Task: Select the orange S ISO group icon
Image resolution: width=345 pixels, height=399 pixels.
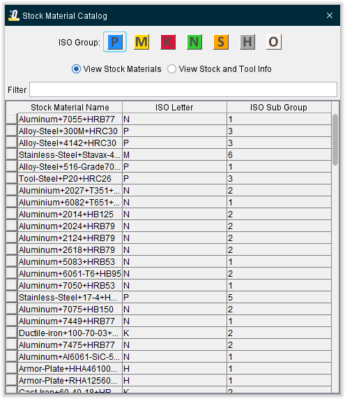Action: pos(221,42)
